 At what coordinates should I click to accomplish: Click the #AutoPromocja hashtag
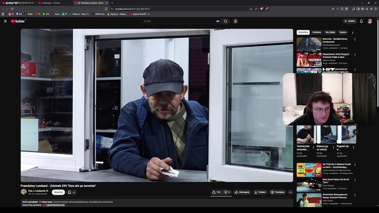61,202
